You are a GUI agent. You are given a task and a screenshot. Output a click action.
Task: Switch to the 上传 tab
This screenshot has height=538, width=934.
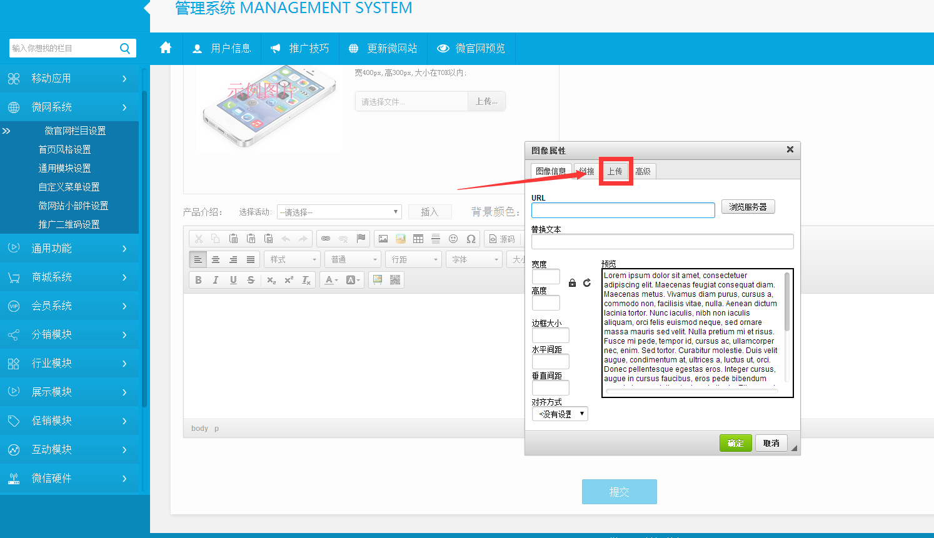pos(615,171)
